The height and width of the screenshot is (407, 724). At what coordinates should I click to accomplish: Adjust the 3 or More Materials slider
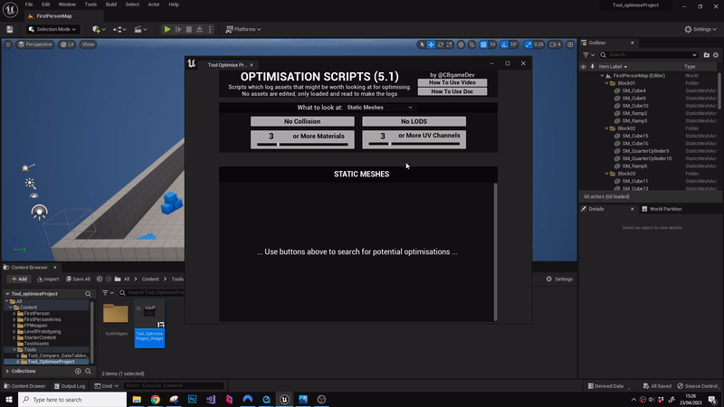302,144
